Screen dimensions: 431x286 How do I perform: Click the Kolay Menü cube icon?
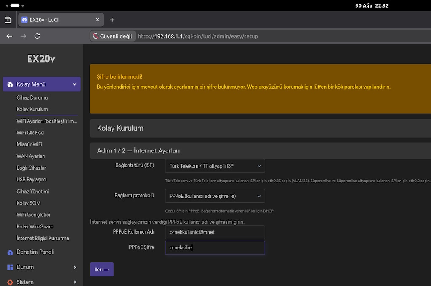[x=10, y=84]
